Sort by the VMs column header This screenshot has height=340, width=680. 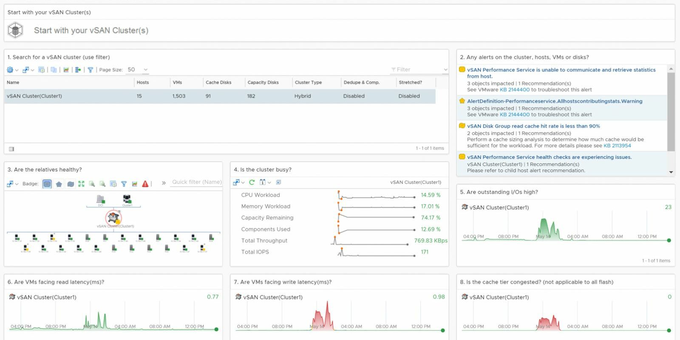point(177,82)
